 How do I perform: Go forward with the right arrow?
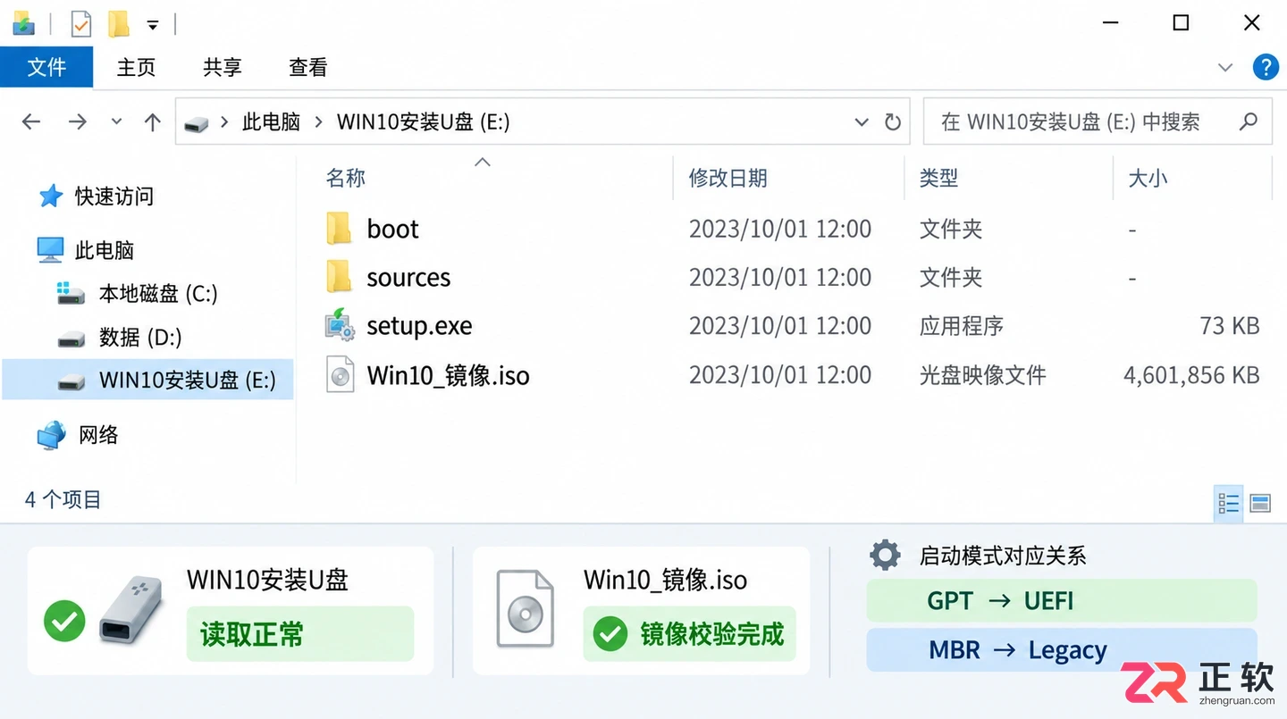pyautogui.click(x=78, y=121)
